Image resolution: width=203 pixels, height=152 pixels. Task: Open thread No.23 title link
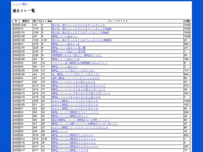75,112
